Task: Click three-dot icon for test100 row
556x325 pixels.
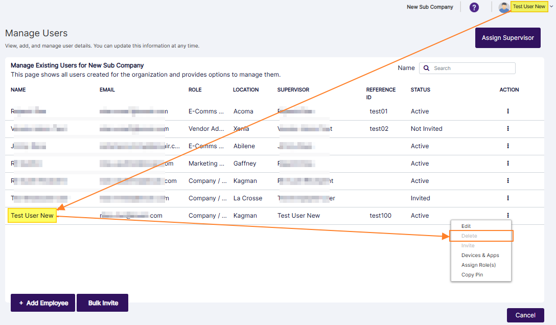Action: tap(508, 216)
